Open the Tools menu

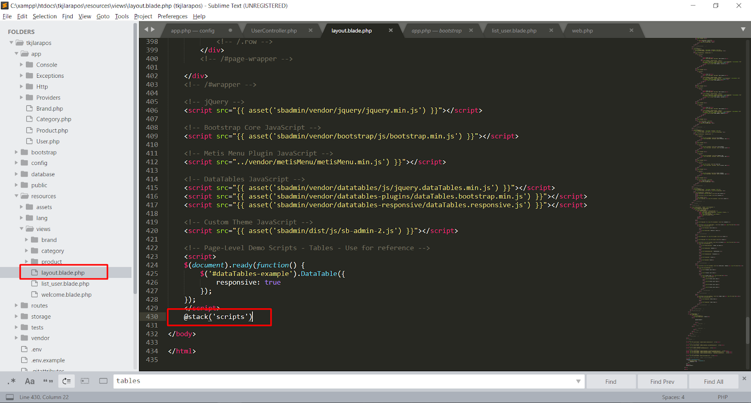[x=122, y=16]
